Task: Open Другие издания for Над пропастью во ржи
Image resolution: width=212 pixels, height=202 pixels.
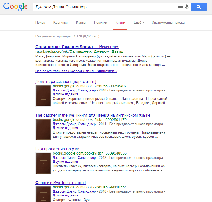Action: [65, 162]
